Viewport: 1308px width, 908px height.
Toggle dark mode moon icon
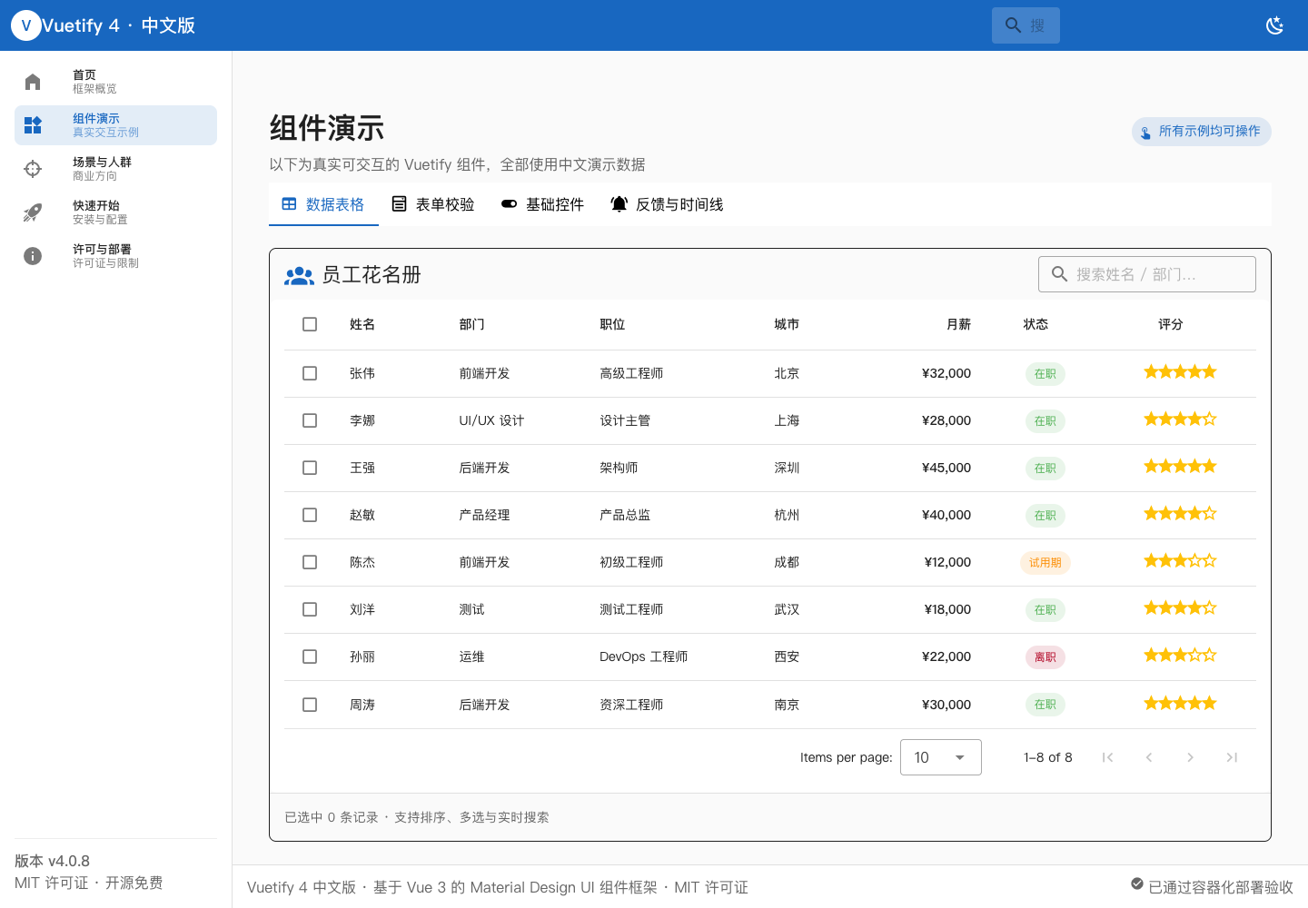[x=1275, y=25]
